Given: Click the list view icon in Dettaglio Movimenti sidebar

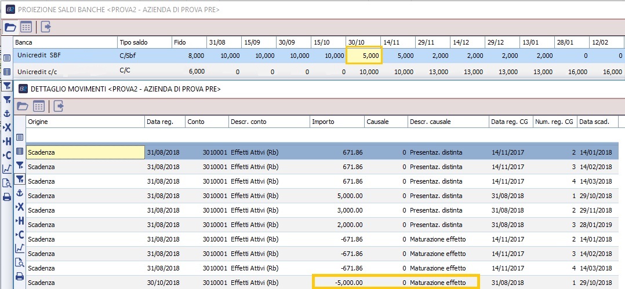Looking at the screenshot, I should pyautogui.click(x=20, y=137).
